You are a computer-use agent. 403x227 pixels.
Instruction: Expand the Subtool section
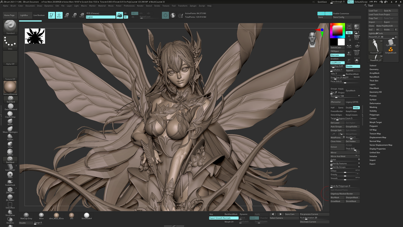point(373,65)
